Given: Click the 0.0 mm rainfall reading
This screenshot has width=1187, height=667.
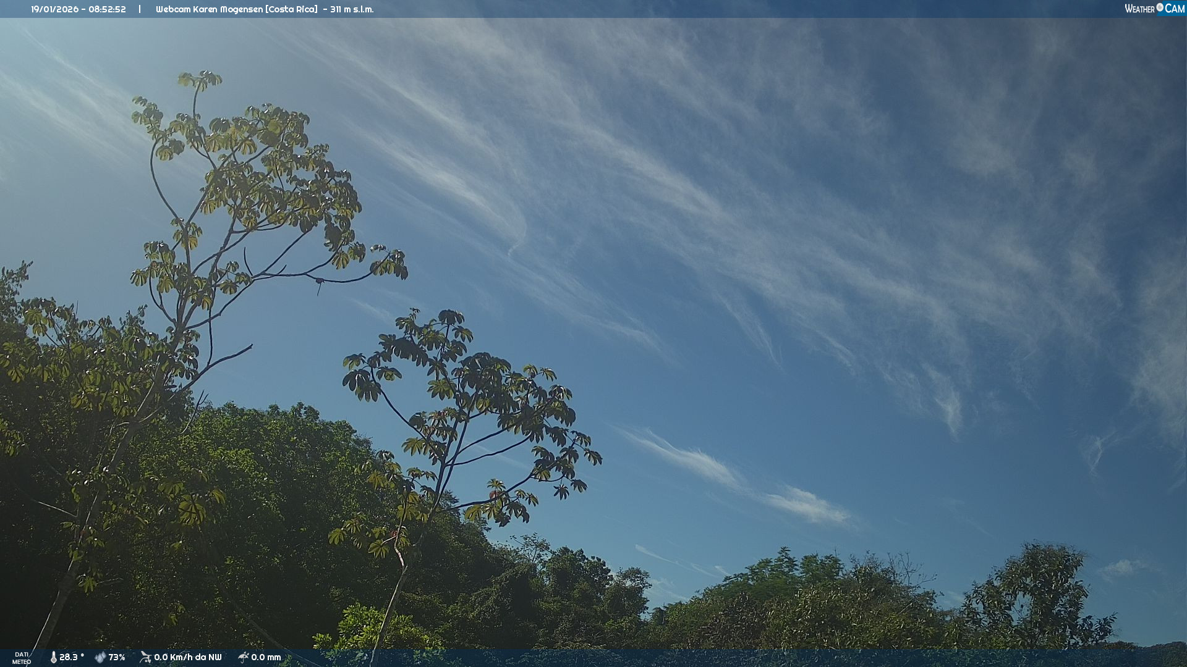Looking at the screenshot, I should (x=266, y=657).
